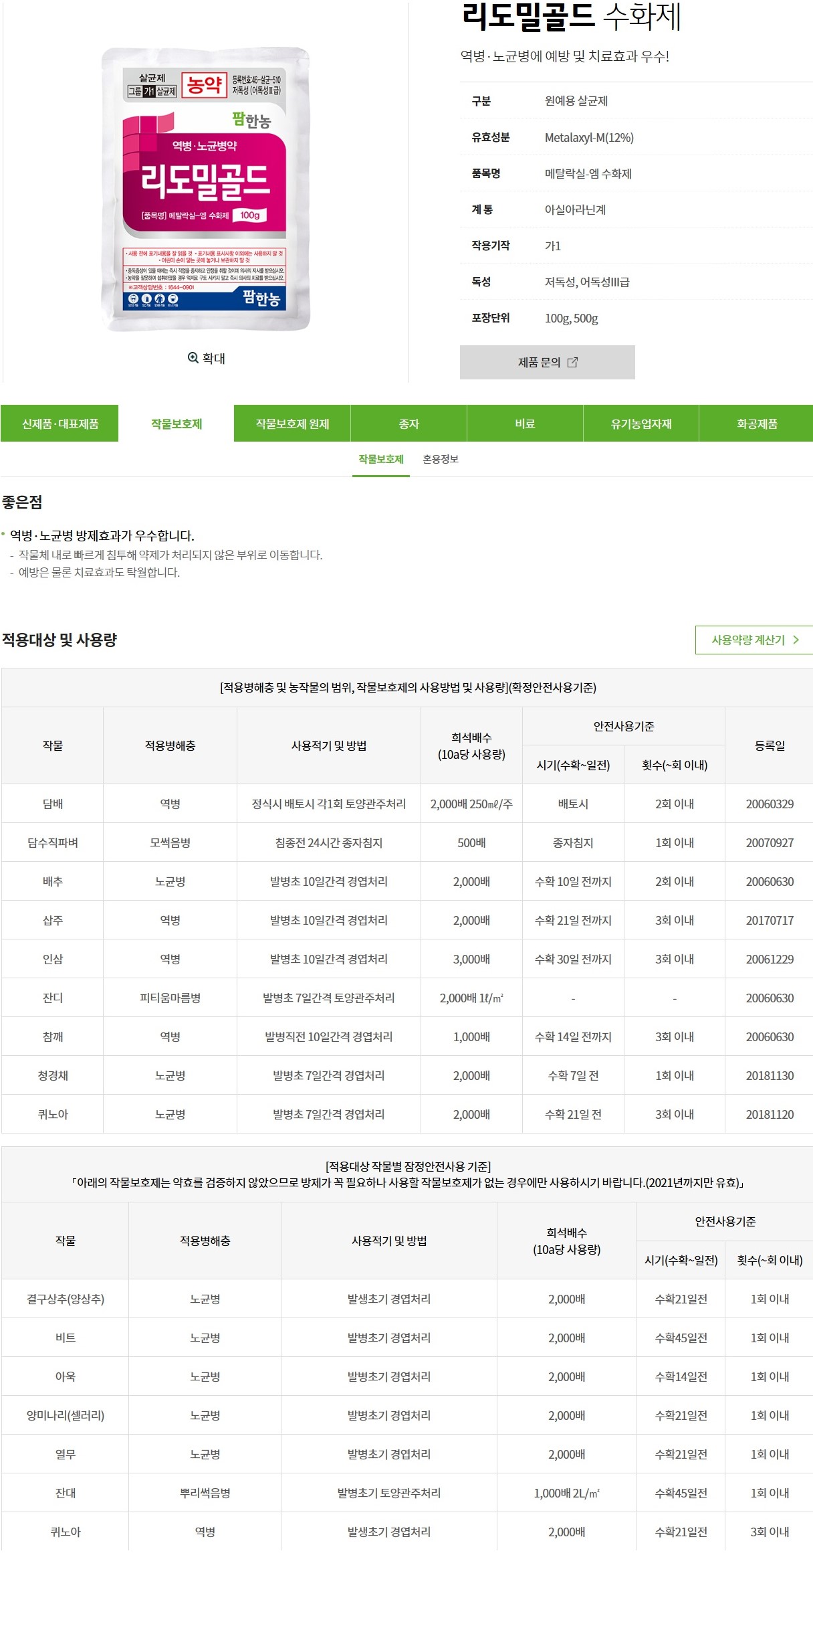Click the 인삼 crop cell
Image resolution: width=813 pixels, height=1632 pixels.
(53, 959)
